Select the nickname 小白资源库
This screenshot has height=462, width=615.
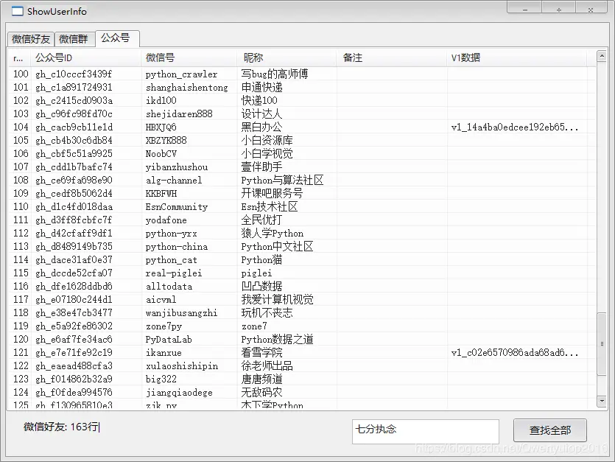[x=267, y=140]
